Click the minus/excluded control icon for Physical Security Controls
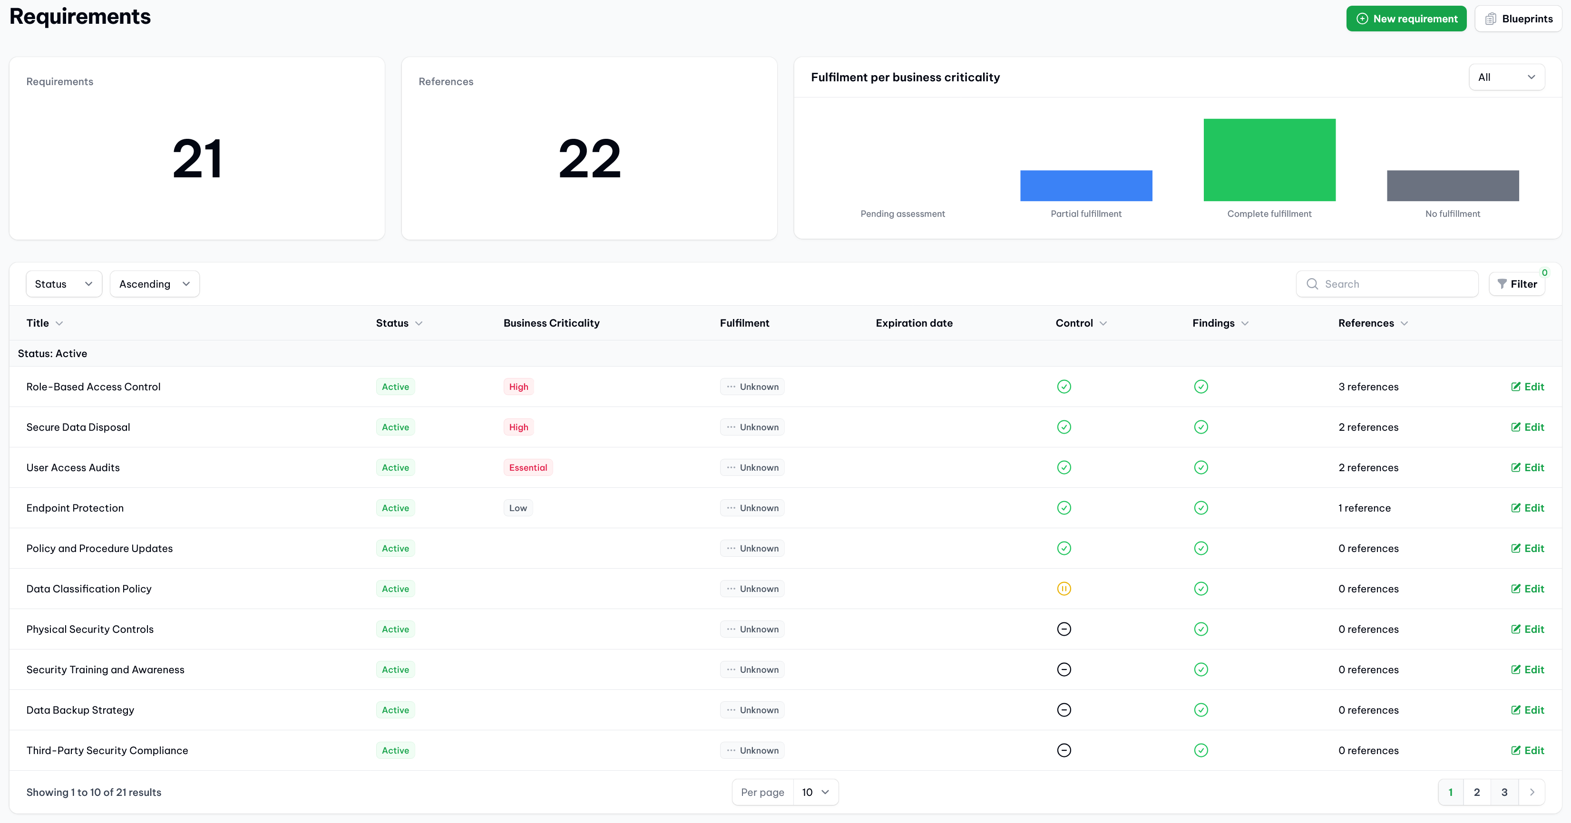 point(1064,629)
